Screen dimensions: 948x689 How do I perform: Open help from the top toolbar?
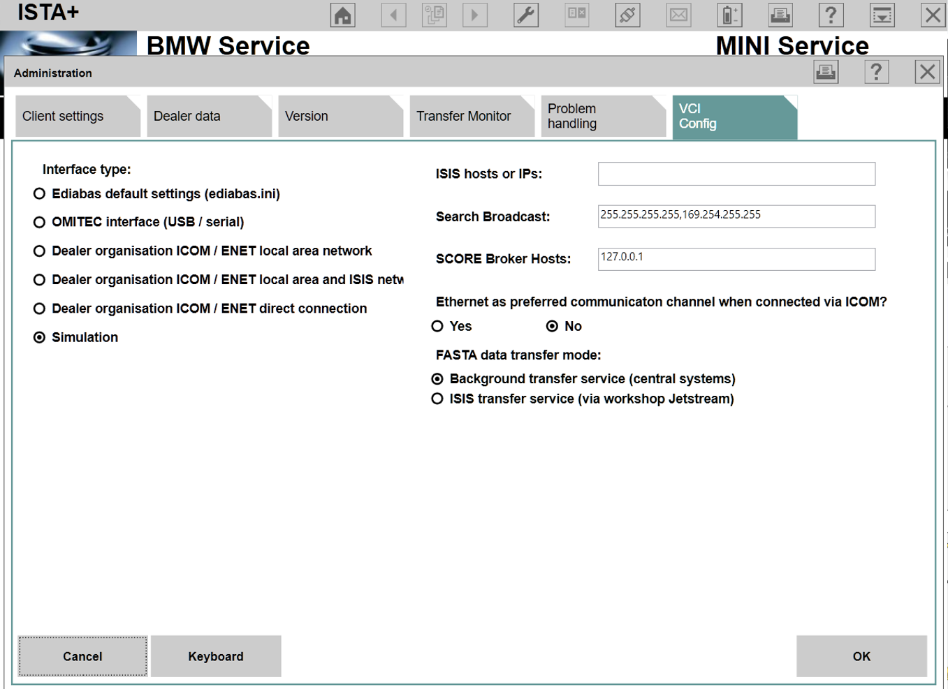pyautogui.click(x=831, y=15)
